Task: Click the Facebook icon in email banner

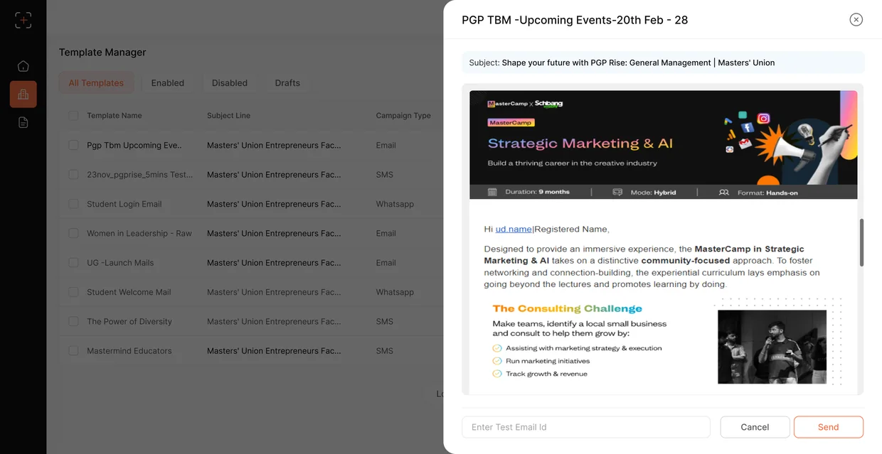Action: pos(747,128)
